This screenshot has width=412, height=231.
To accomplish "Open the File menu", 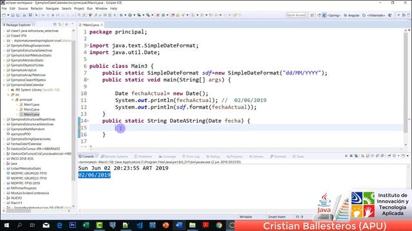I will click(x=5, y=8).
